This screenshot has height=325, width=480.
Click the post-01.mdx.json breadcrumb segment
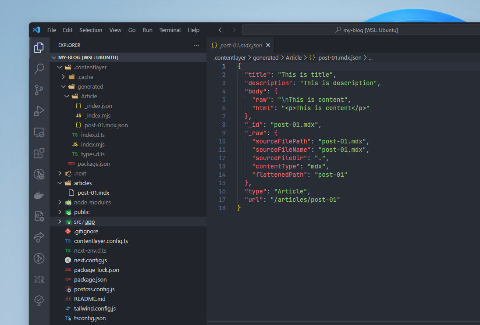tap(335, 57)
